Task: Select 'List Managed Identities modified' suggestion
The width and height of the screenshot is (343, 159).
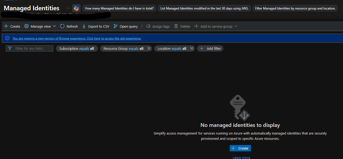Action: click(x=204, y=8)
